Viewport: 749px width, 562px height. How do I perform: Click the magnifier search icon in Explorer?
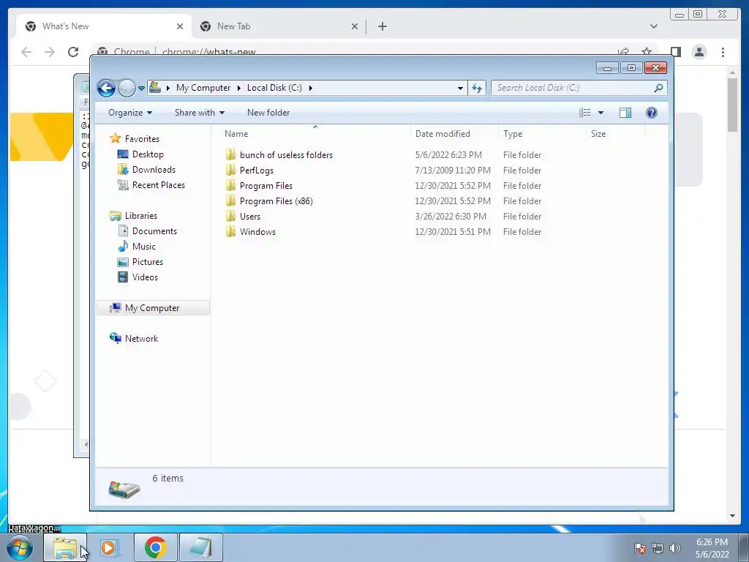[659, 88]
